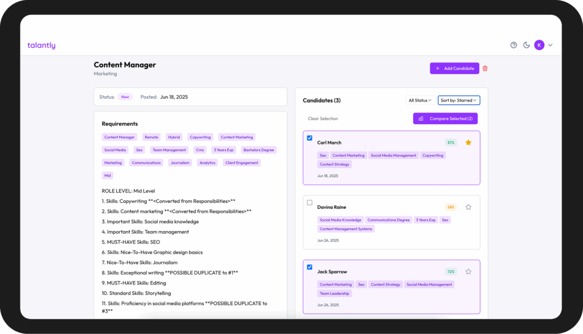Uncheck Carl March's selection checkbox
Viewport: 583px width, 334px height.
[310, 138]
